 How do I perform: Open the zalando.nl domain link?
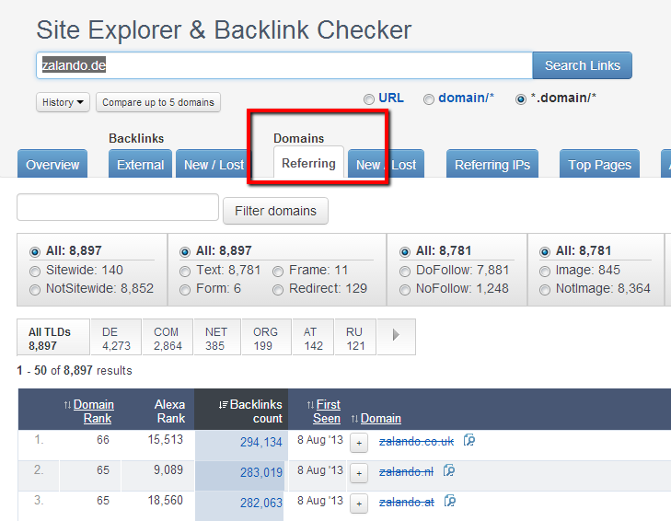coord(406,472)
